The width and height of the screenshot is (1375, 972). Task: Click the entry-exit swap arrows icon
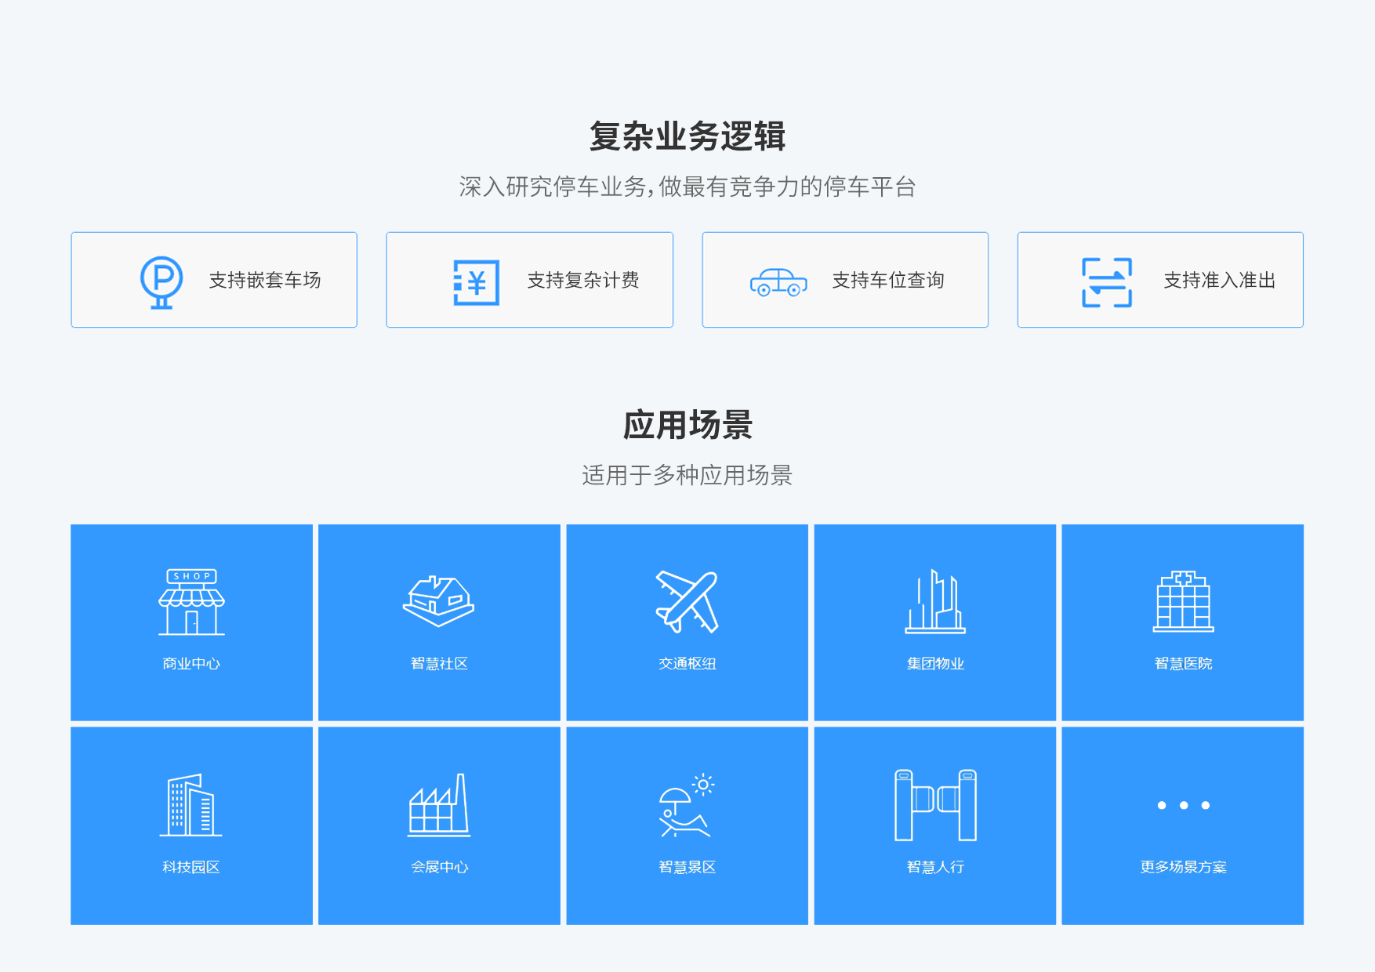click(1106, 282)
